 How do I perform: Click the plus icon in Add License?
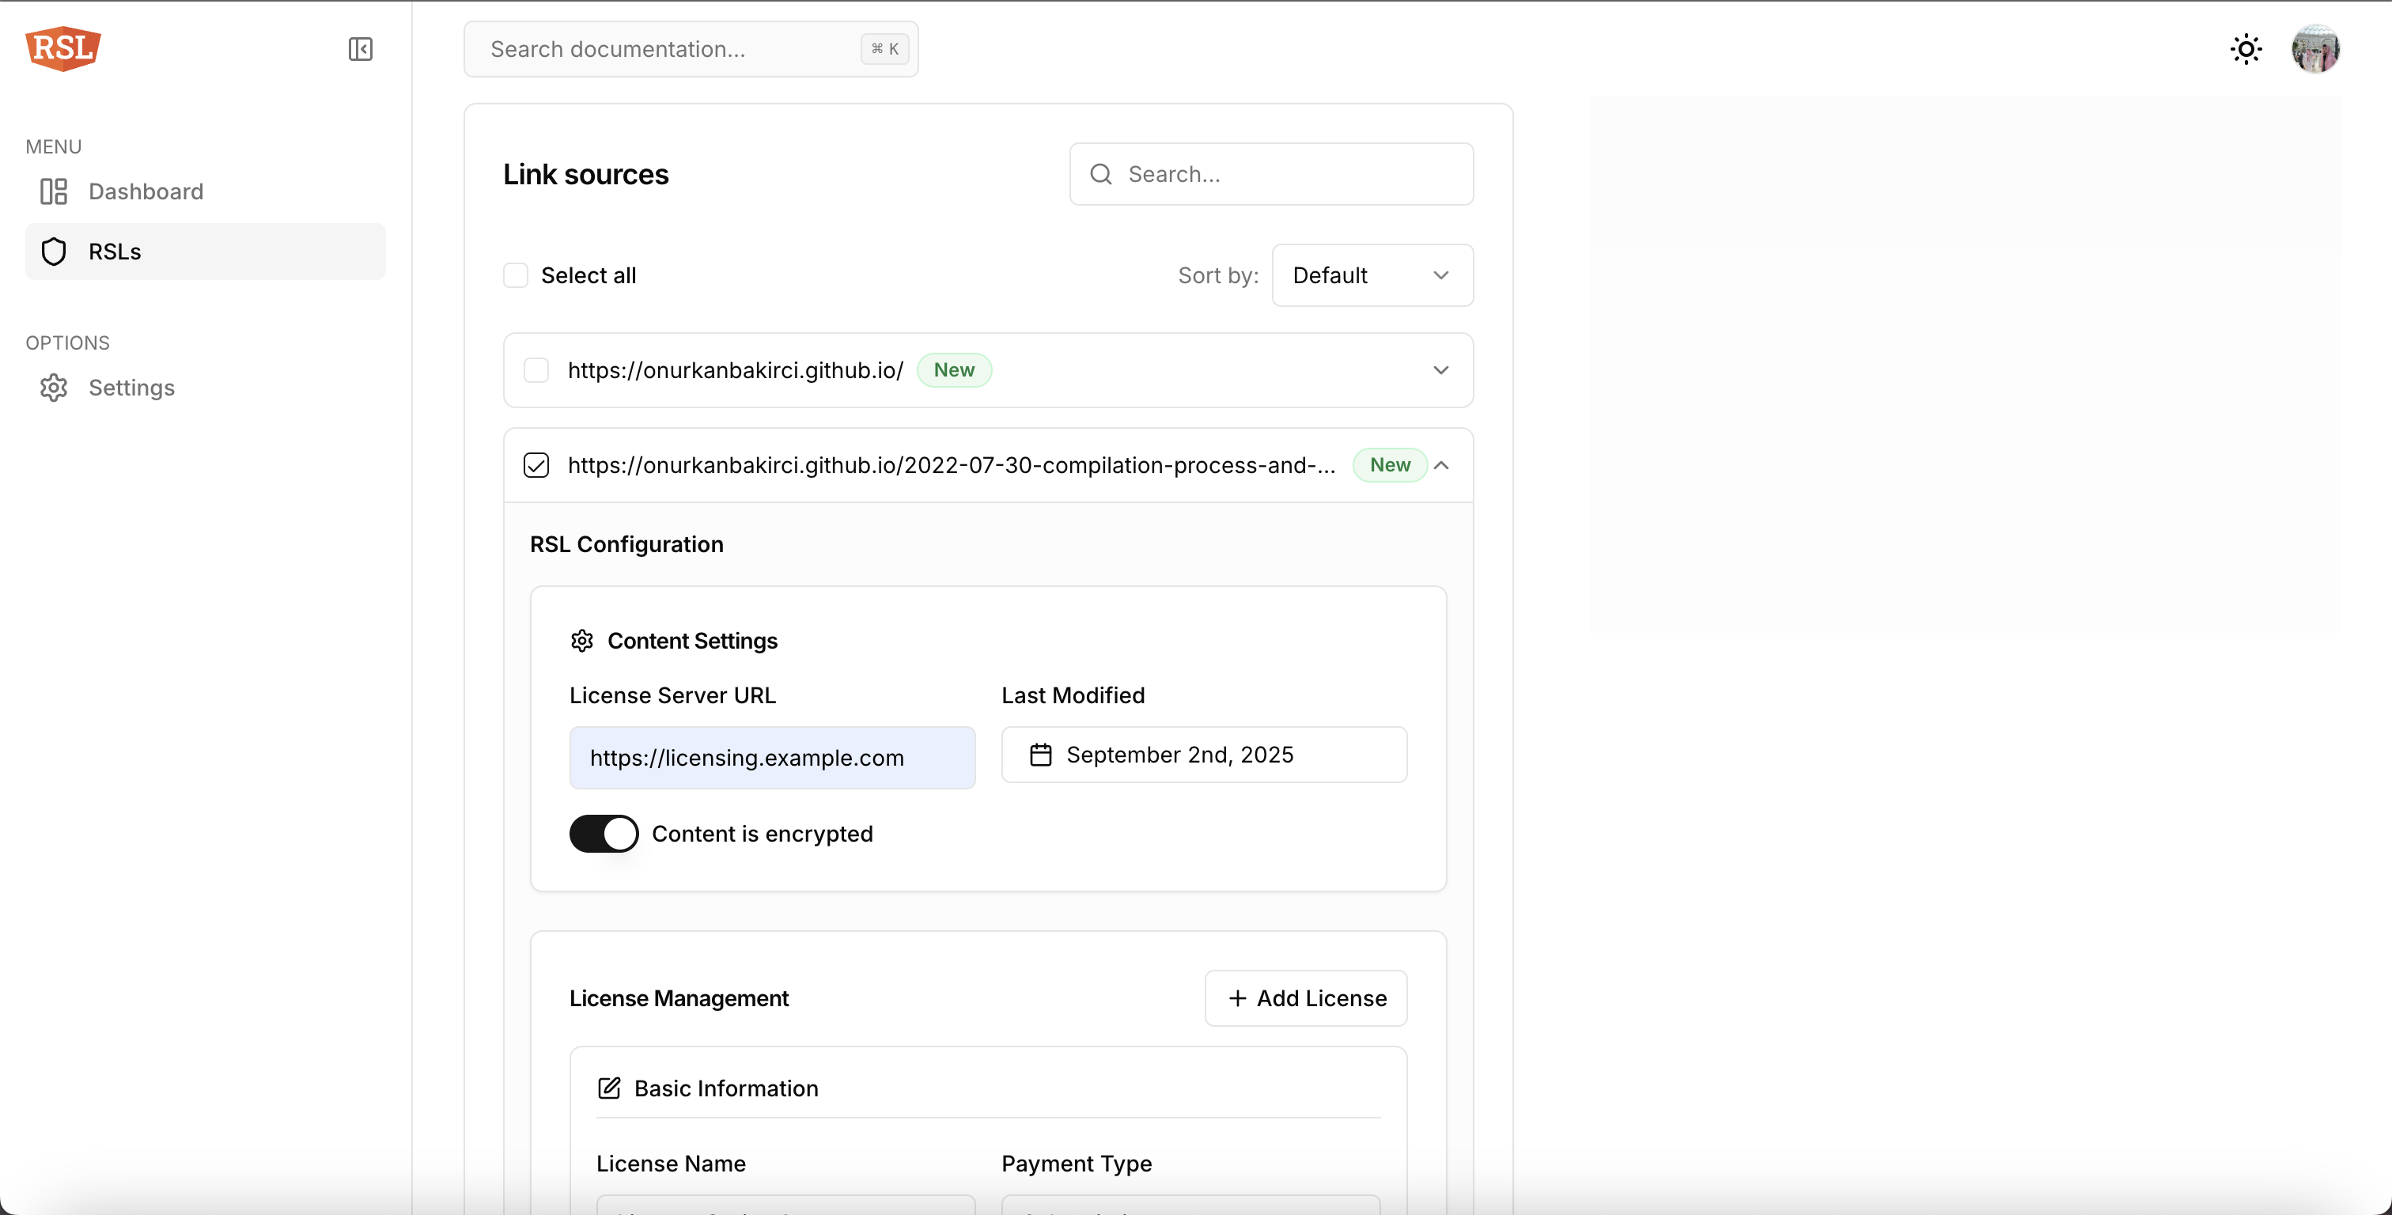click(x=1237, y=998)
